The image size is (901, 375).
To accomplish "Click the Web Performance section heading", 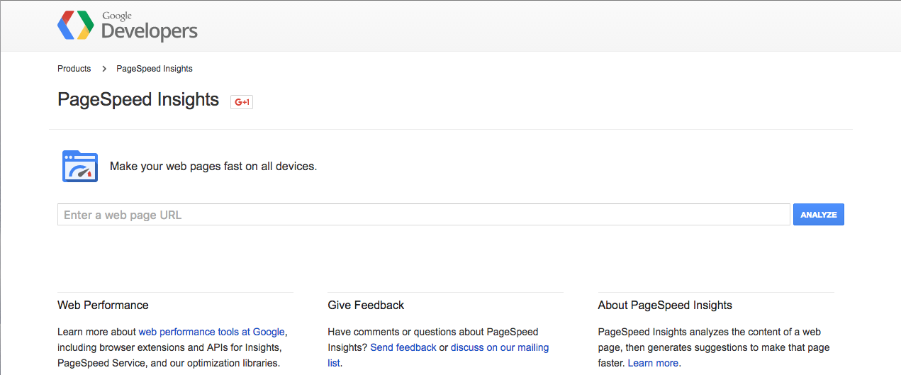I will click(103, 305).
